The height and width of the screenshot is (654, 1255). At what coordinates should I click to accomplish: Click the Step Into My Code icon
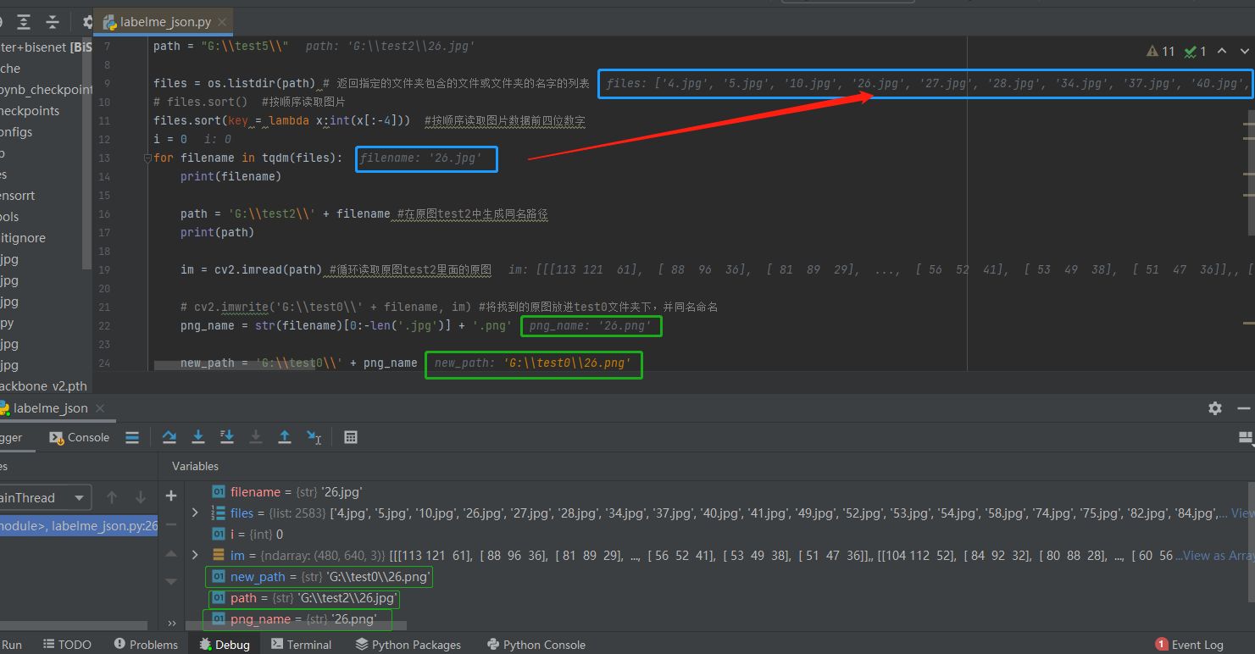(x=227, y=437)
